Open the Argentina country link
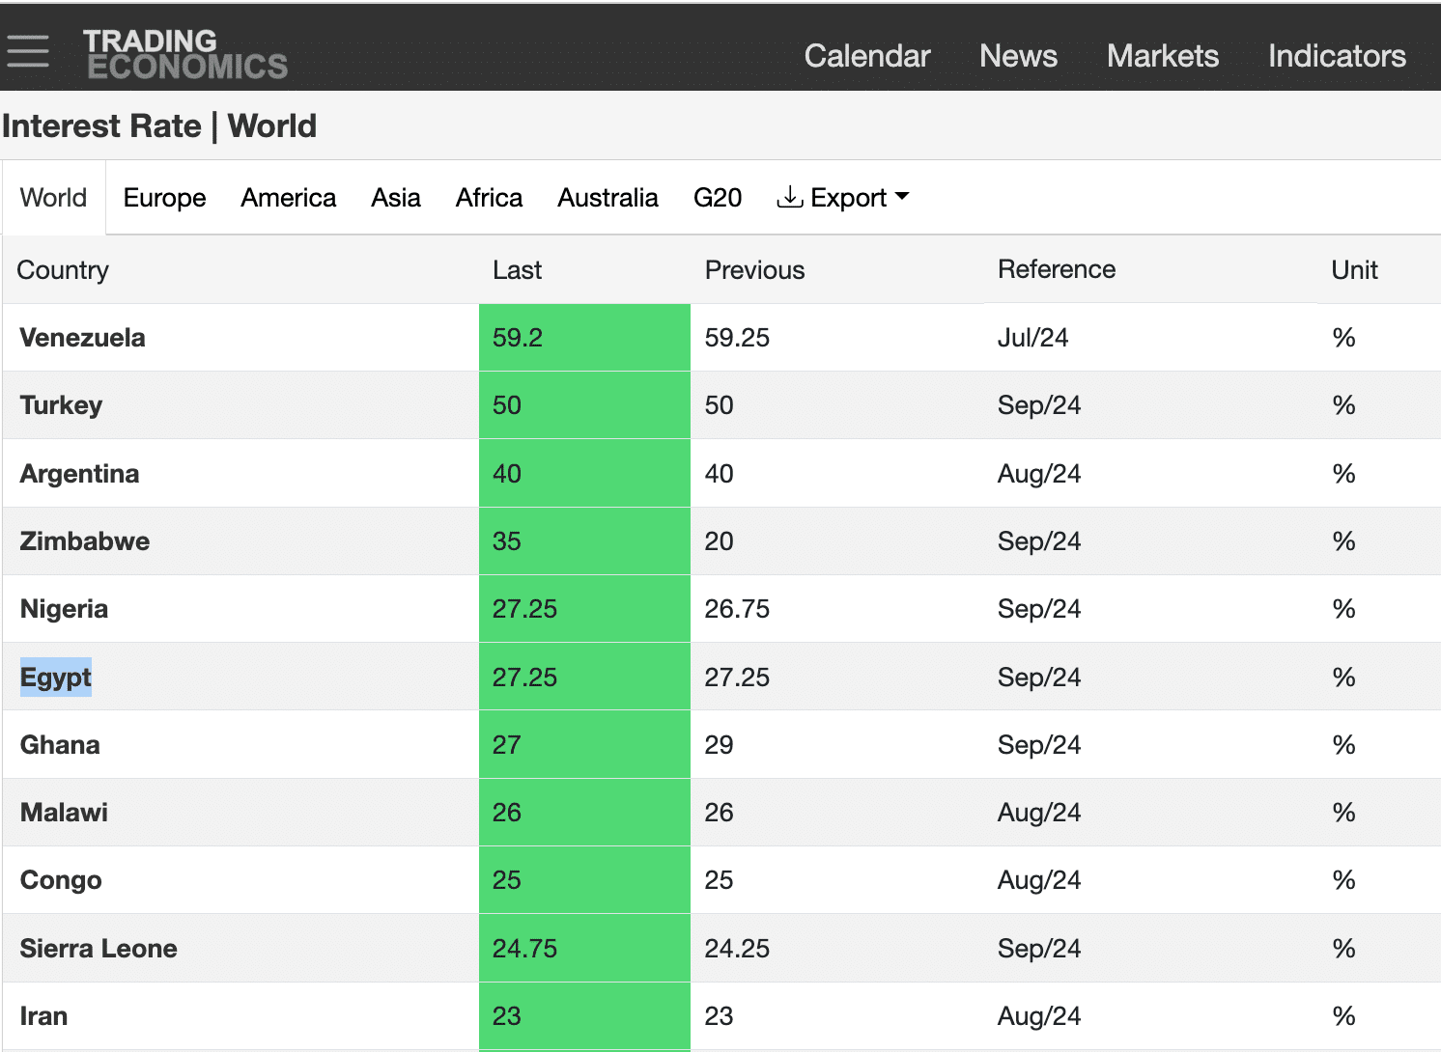1441x1052 pixels. tap(79, 474)
